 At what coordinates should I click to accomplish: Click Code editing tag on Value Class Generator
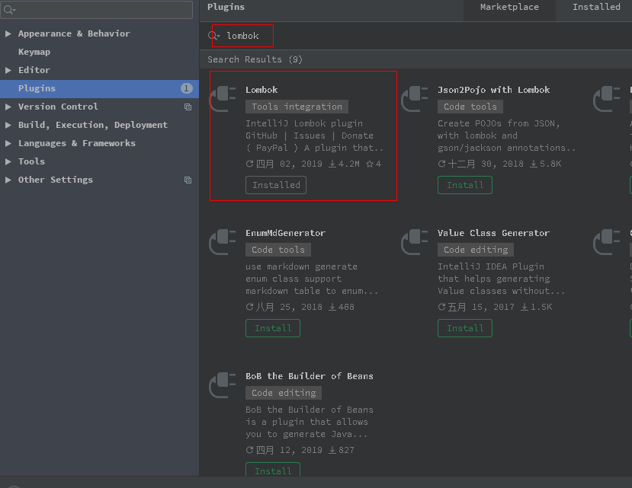476,250
